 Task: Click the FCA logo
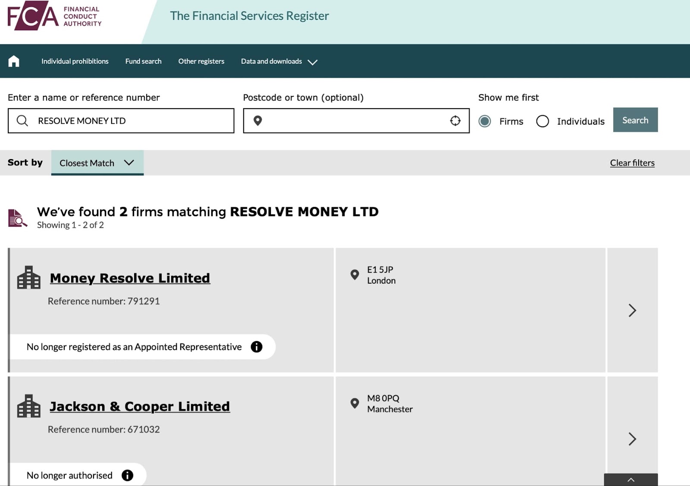click(x=54, y=16)
